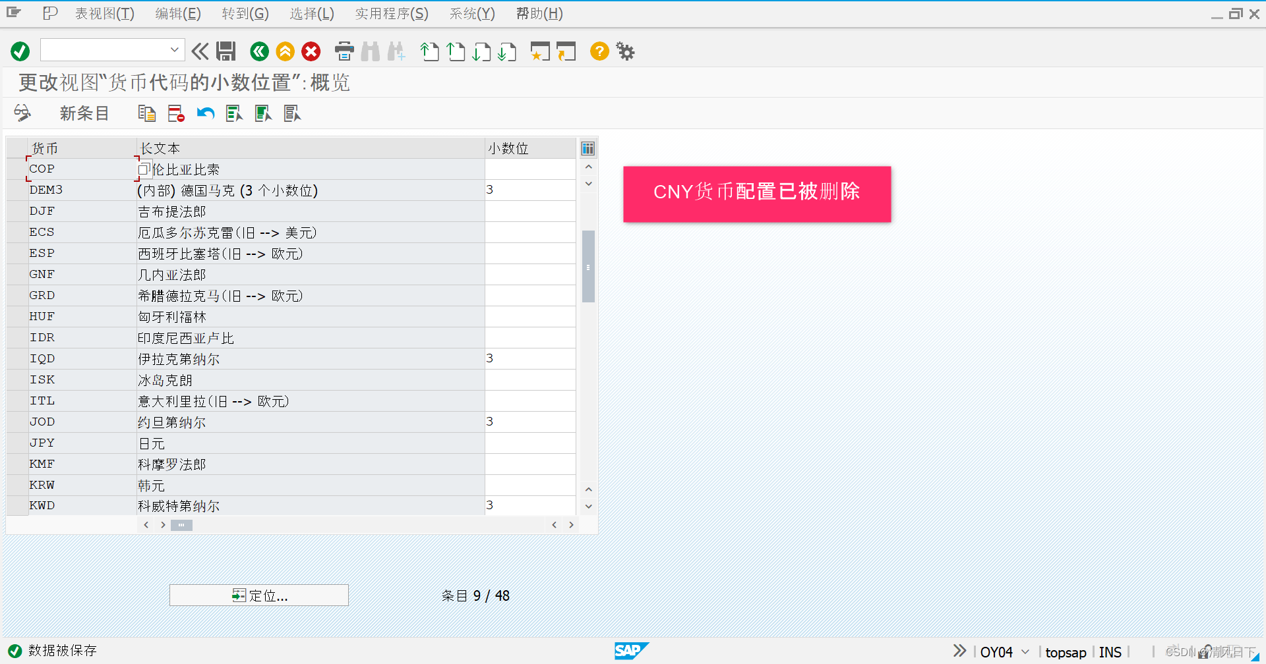The image size is (1266, 664).
Task: Click the 新条目 button
Action: point(84,113)
